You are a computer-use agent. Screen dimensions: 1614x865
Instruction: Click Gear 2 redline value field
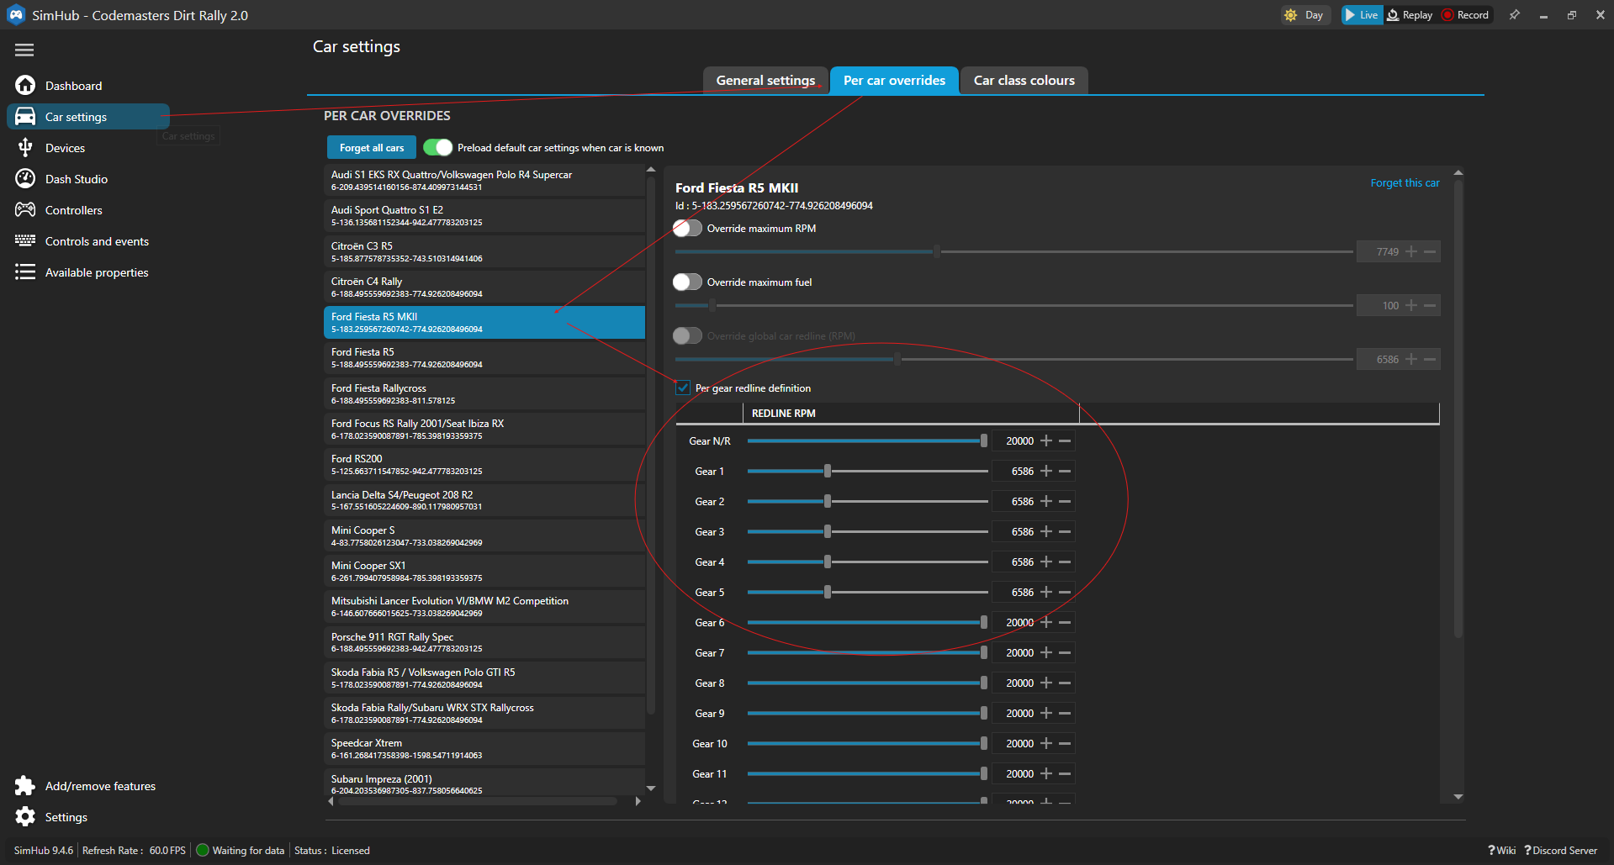(x=1014, y=501)
